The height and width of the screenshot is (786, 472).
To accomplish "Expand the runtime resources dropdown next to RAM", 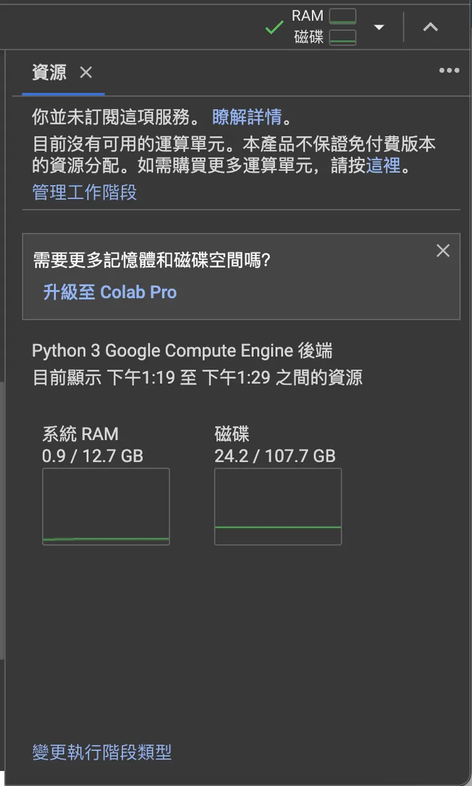I will [379, 27].
